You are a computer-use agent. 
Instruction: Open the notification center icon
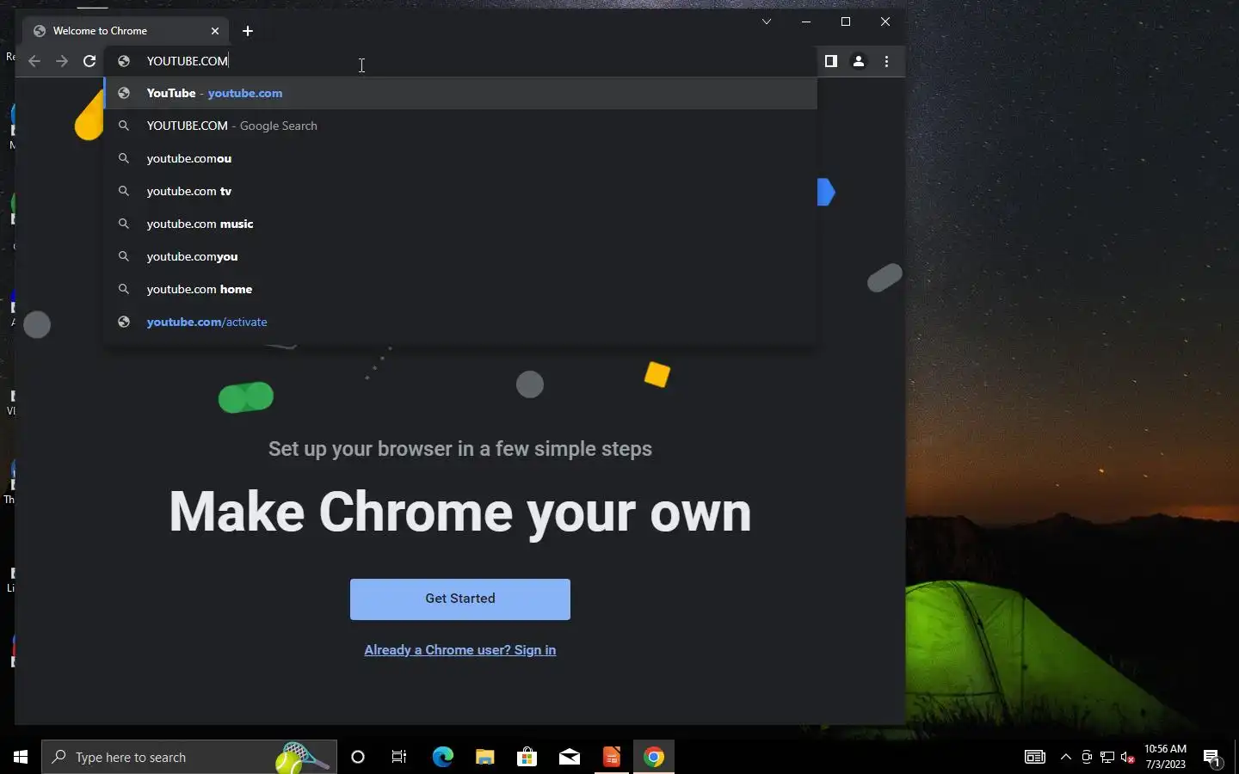pos(1213,758)
